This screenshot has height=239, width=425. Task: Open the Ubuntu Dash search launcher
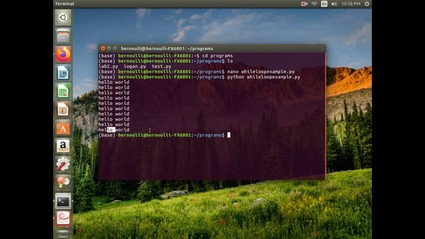coord(63,17)
